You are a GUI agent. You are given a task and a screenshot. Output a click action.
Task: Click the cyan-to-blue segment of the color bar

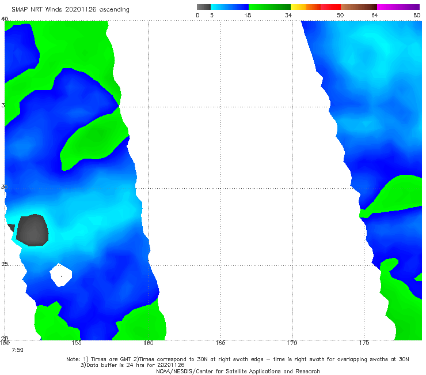point(230,7)
